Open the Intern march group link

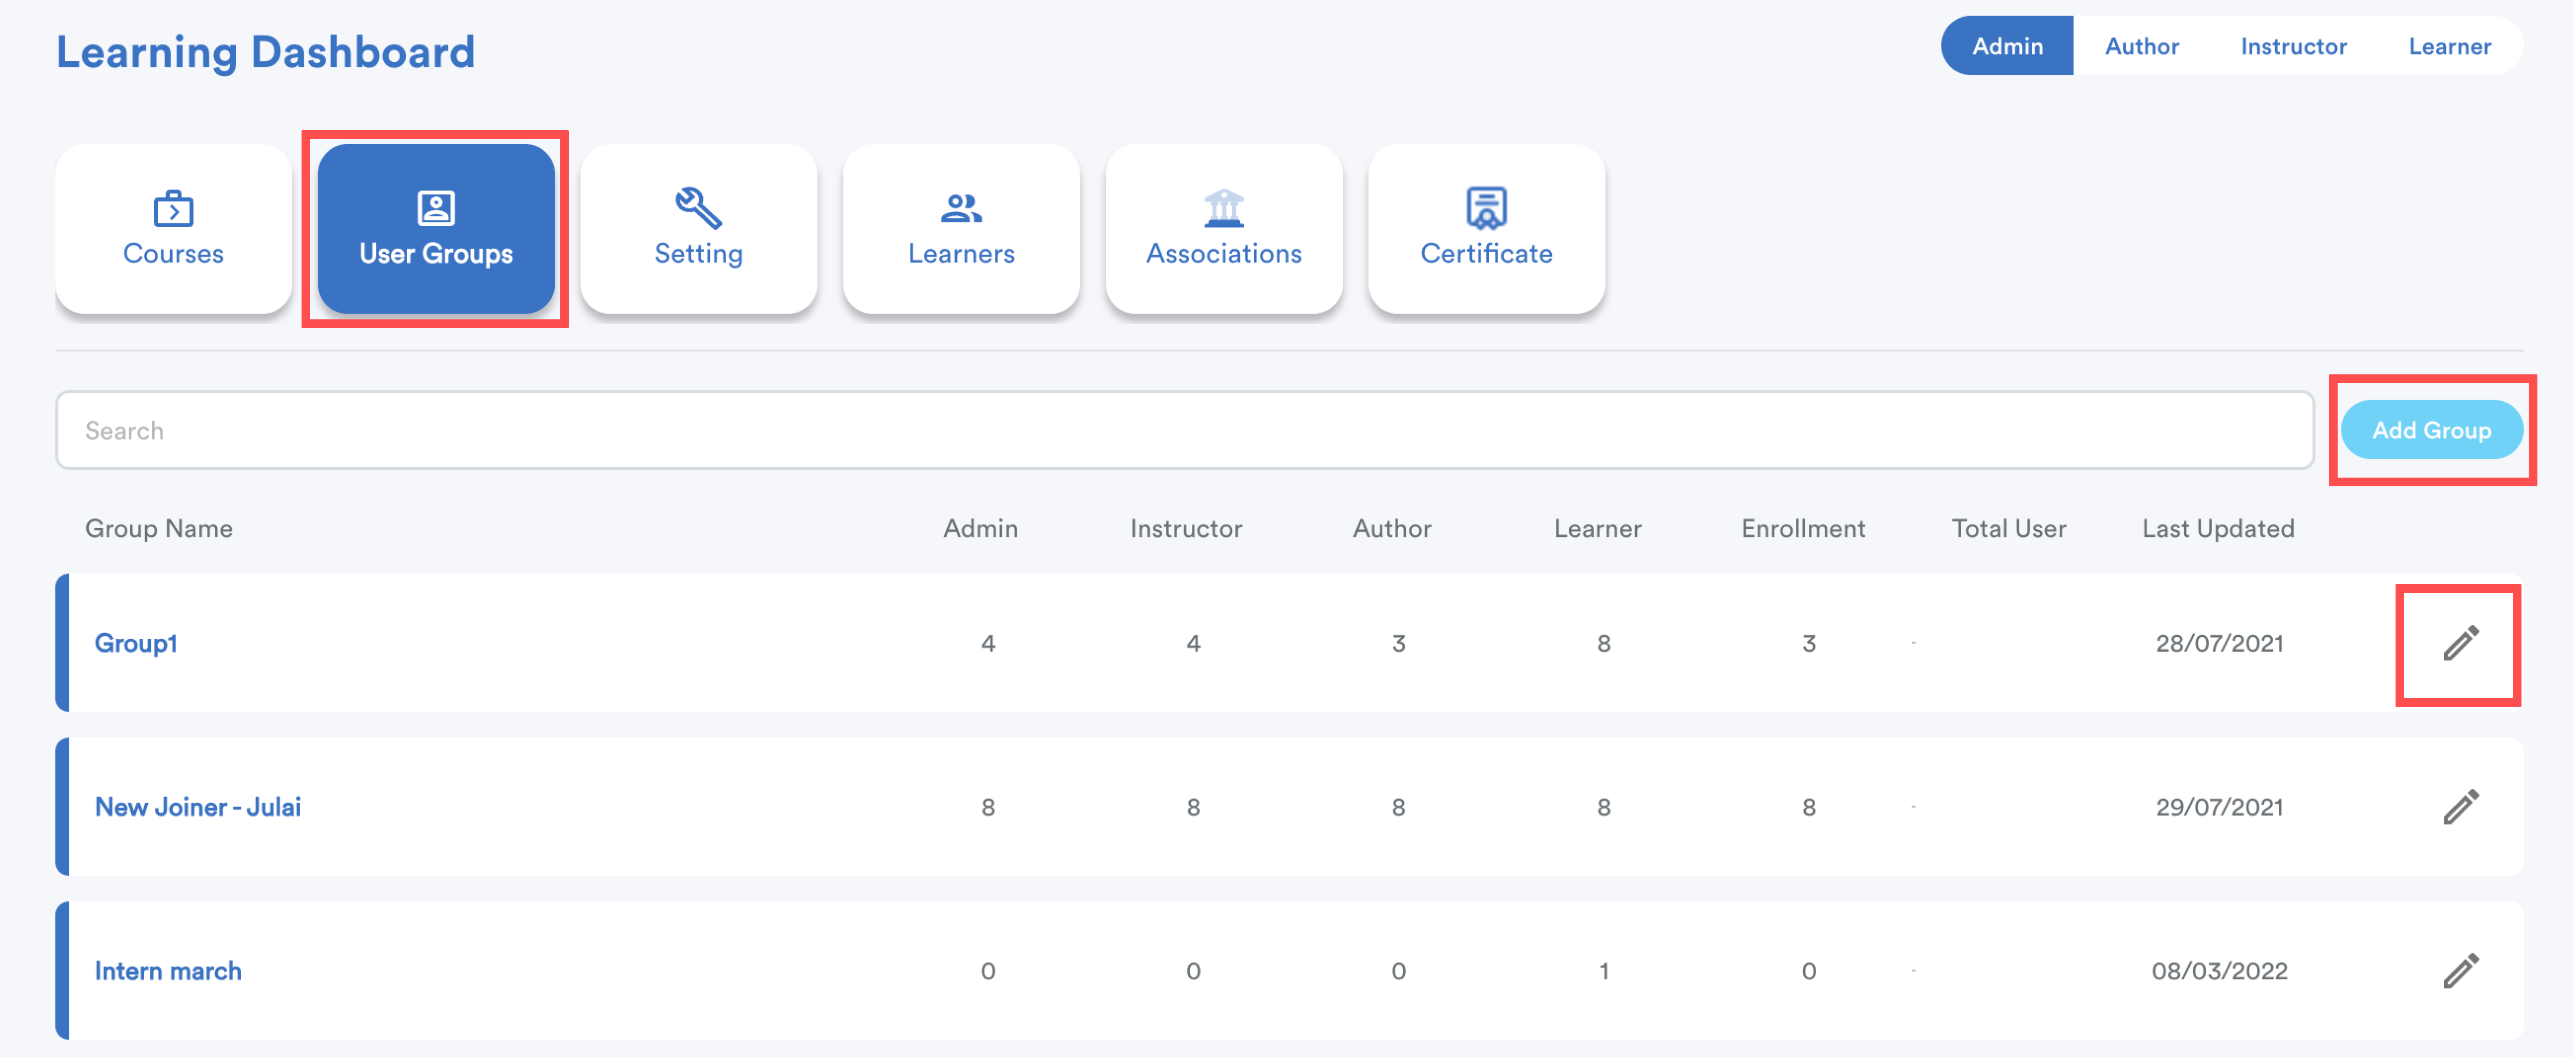(168, 971)
